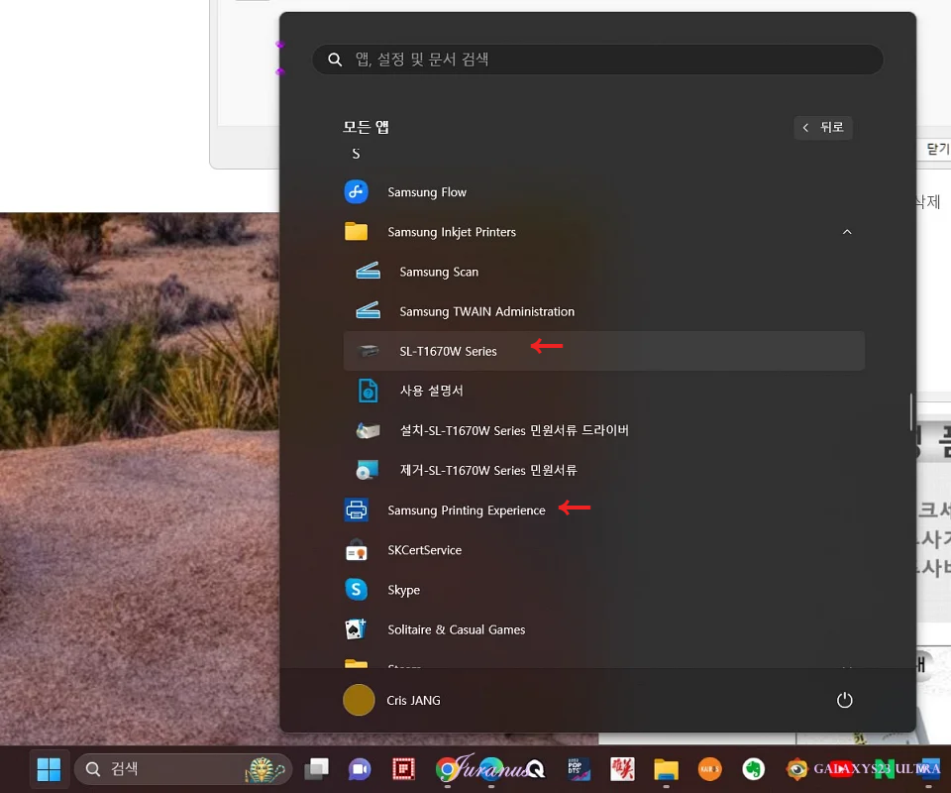Launch Skype from the app list
The image size is (951, 793).
pyautogui.click(x=604, y=589)
